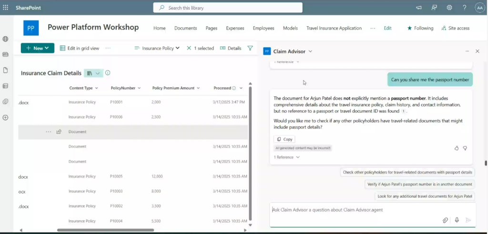Clear selection with the X 1 selected
This screenshot has width=488, height=234.
189,48
